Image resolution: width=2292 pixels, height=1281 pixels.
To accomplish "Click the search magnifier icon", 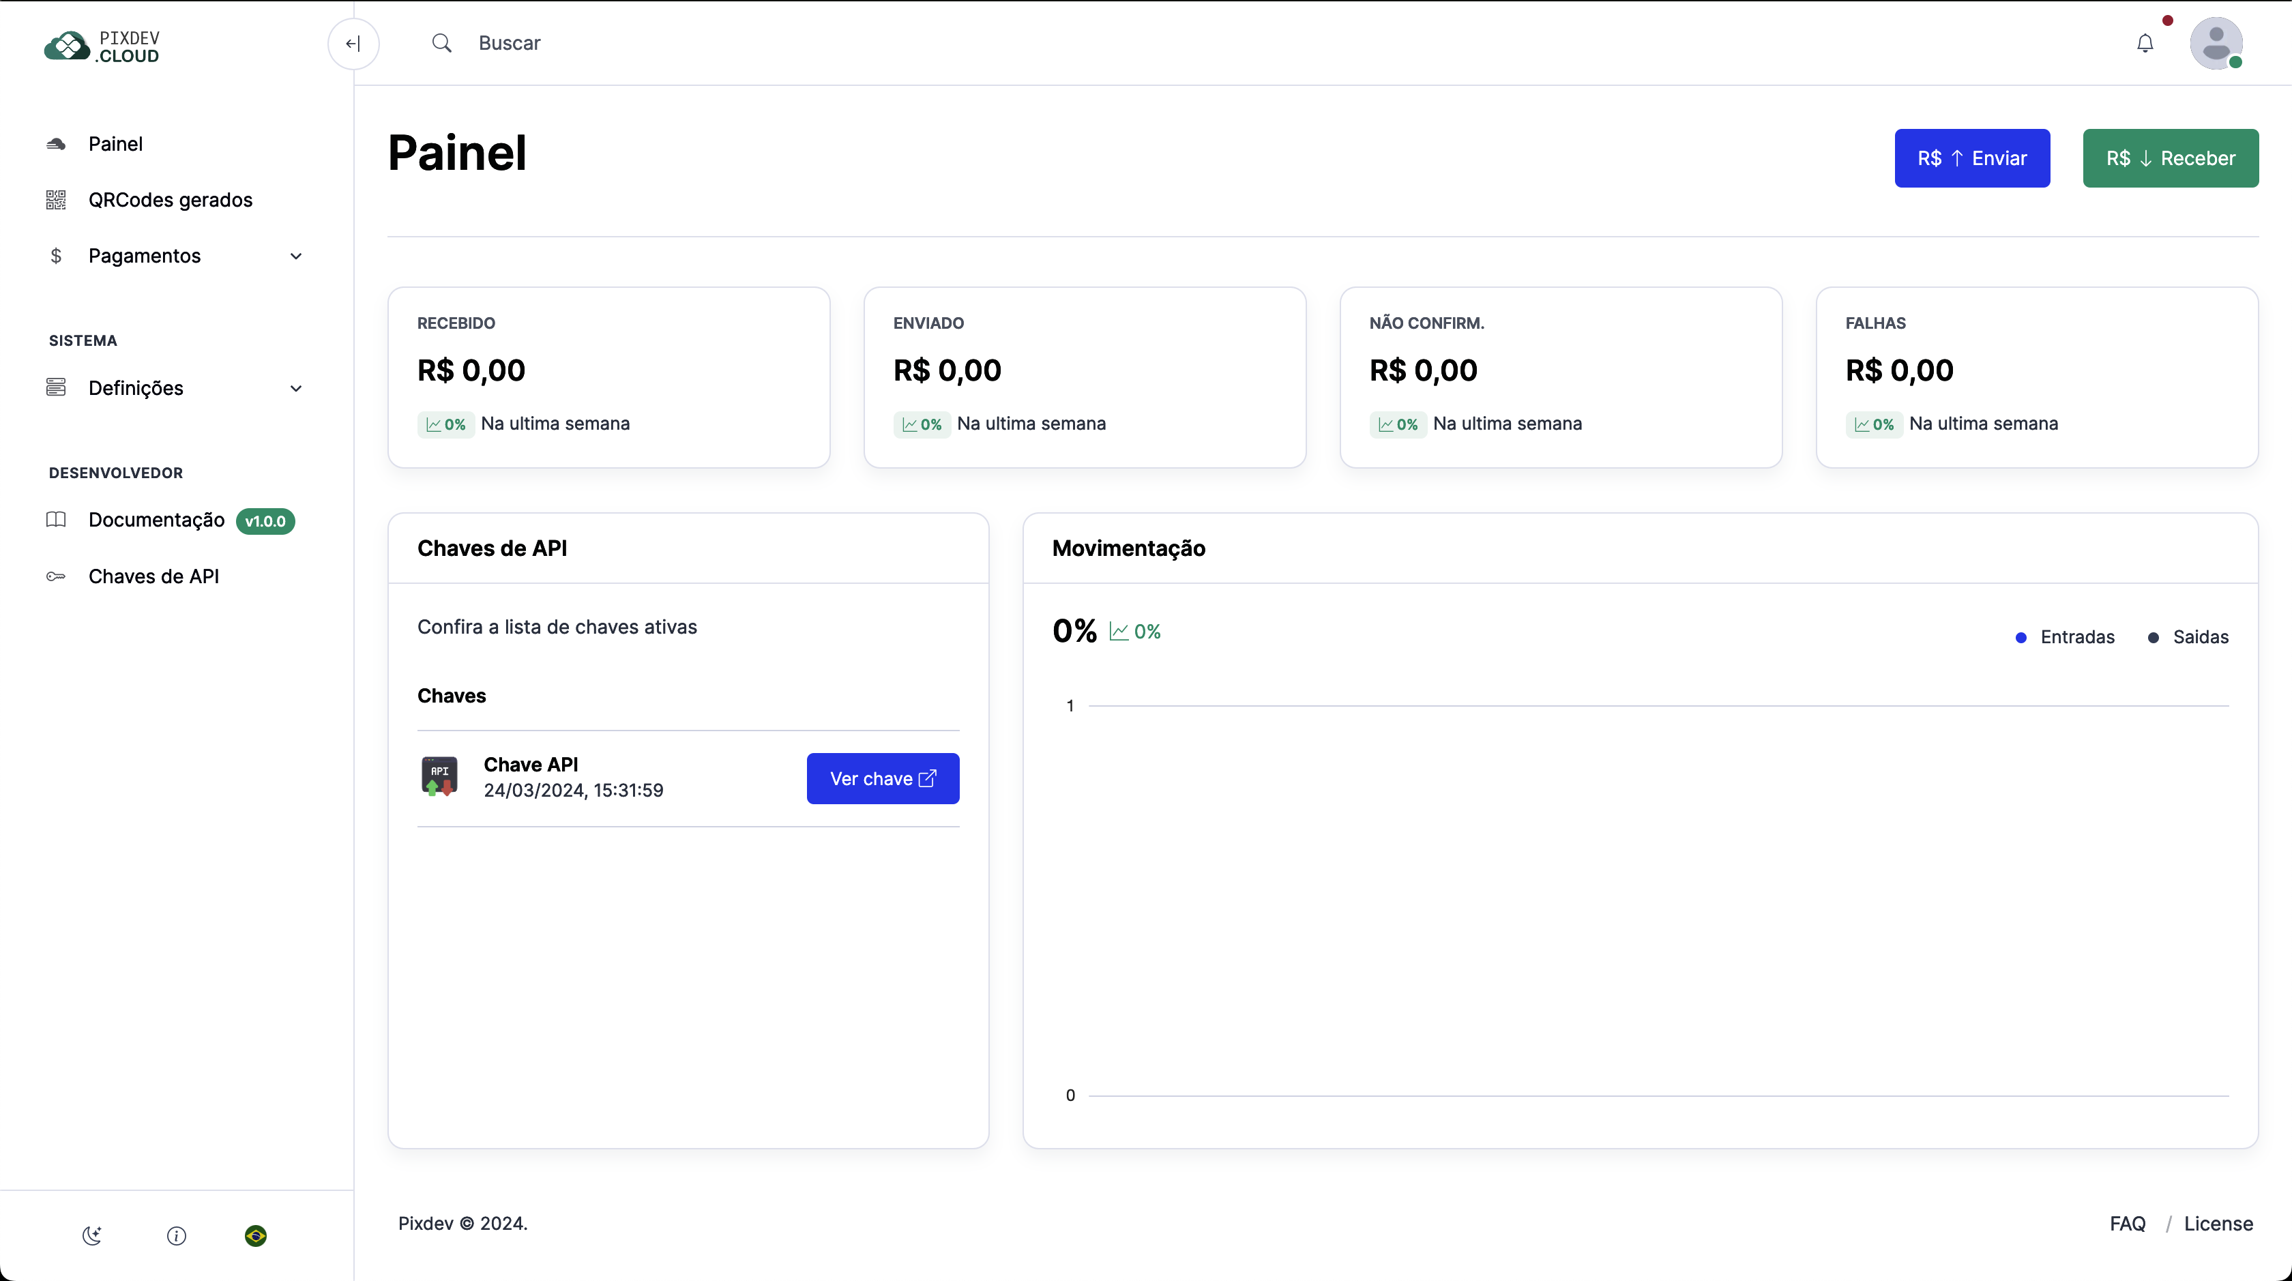I will 441,43.
